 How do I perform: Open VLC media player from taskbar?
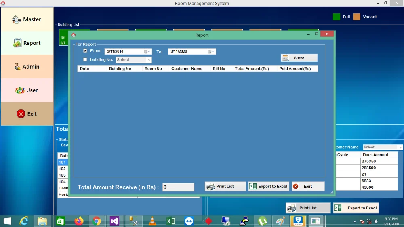click(x=152, y=221)
